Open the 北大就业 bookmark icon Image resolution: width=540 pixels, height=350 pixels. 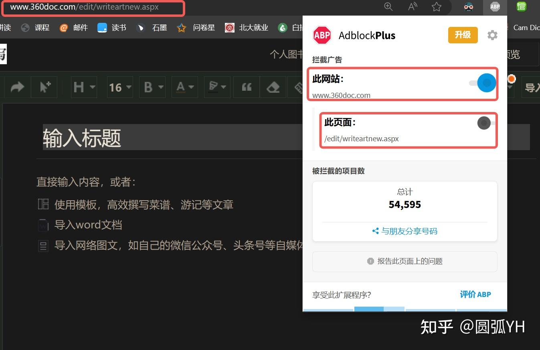(230, 27)
